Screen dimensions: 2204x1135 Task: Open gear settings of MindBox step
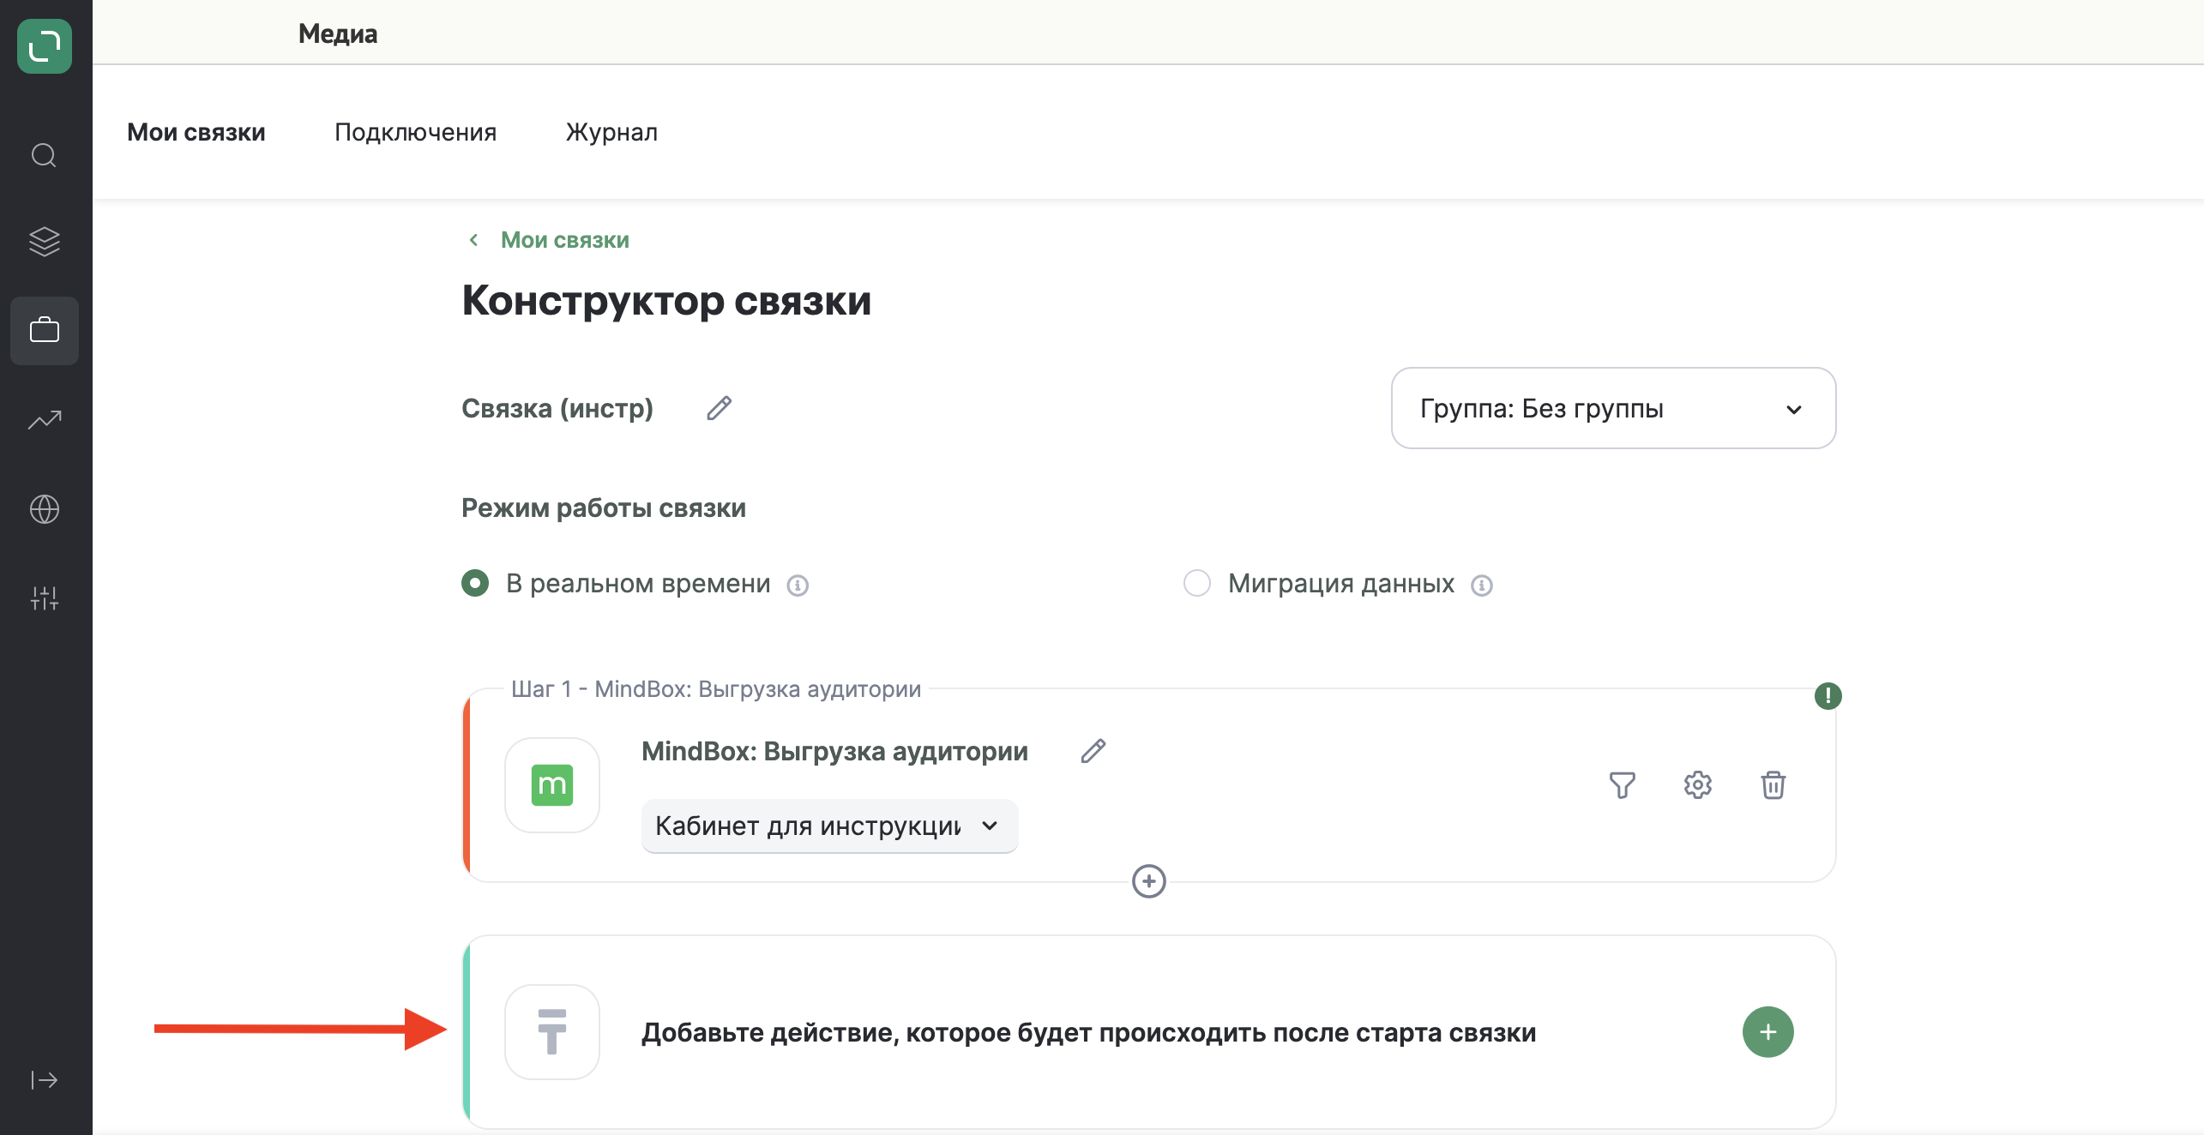(x=1697, y=784)
